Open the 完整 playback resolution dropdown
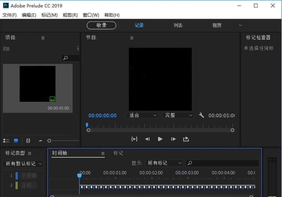282x197 pixels. (178, 115)
